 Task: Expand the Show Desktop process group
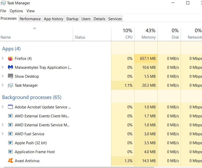point(3,76)
